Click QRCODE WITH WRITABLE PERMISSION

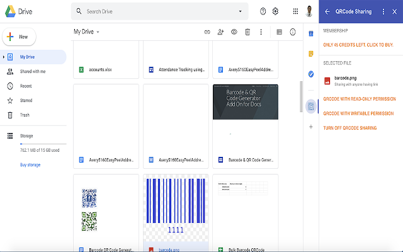coord(358,113)
